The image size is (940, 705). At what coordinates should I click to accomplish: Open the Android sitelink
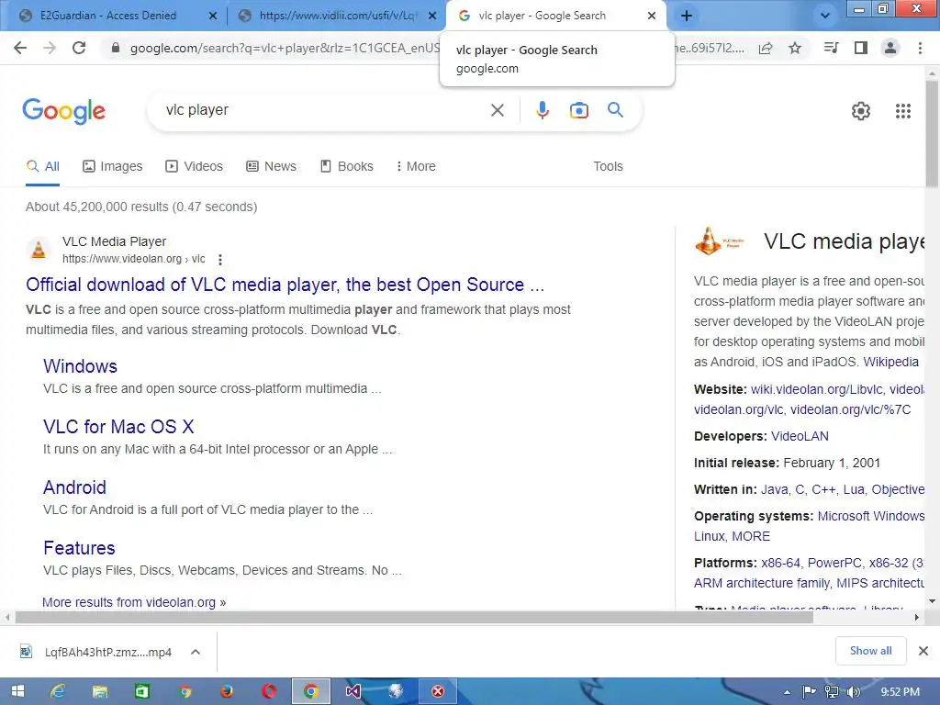pyautogui.click(x=74, y=487)
